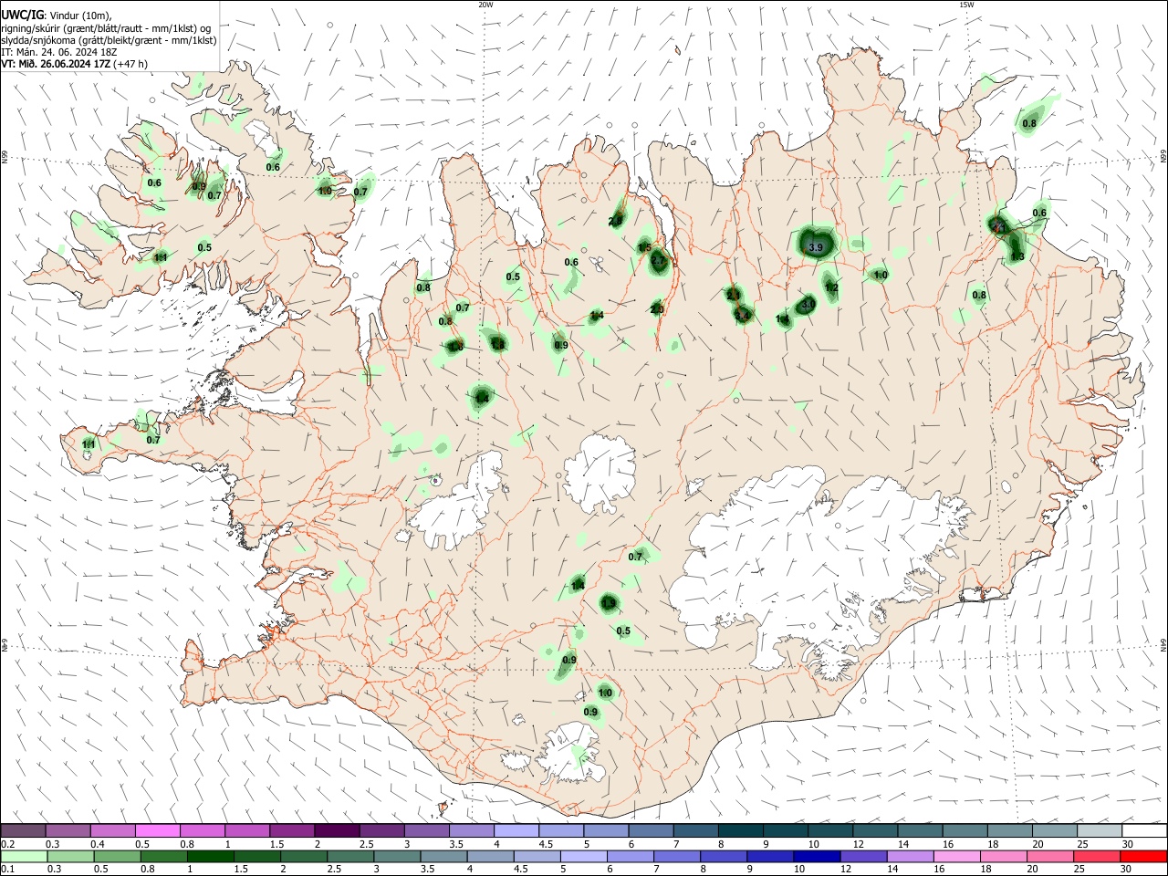Click the 'VT: Mið. 26.06.2024 17Z' valid time
Image resolution: width=1168 pixels, height=876 pixels.
tap(55, 64)
